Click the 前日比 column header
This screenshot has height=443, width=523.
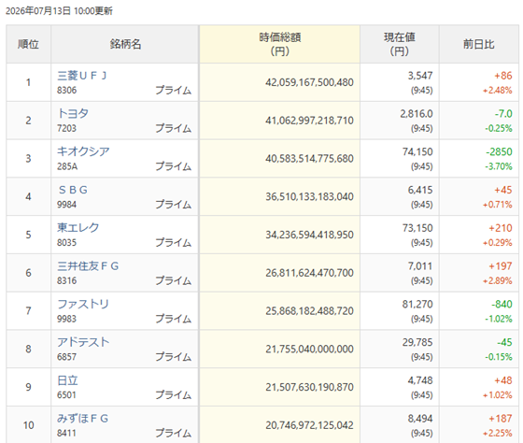click(479, 44)
